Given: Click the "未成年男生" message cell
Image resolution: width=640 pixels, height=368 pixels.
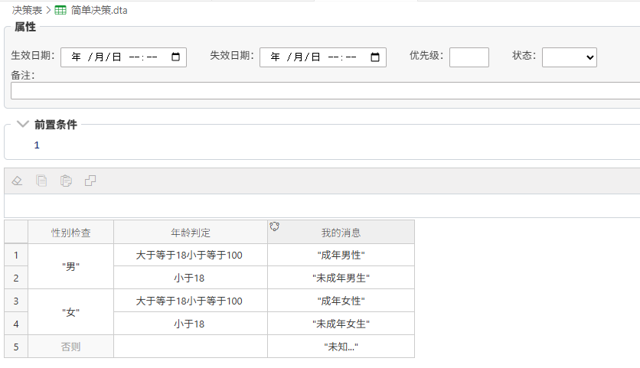Looking at the screenshot, I should pos(341,278).
